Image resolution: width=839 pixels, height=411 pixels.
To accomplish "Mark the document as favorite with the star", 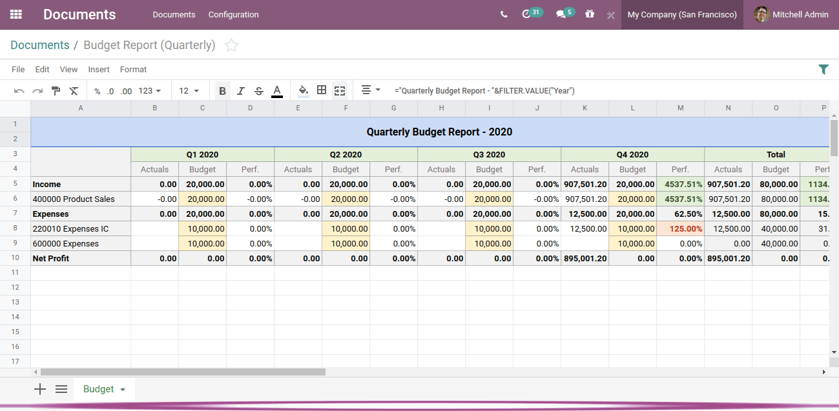I will (231, 45).
